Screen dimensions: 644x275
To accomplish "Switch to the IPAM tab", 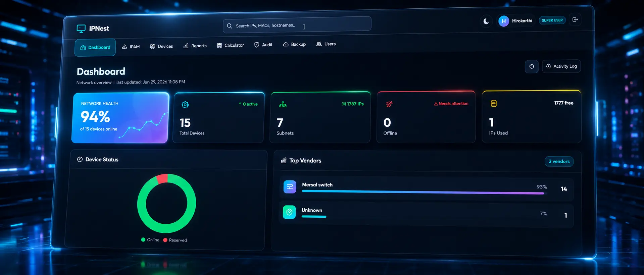I will pyautogui.click(x=131, y=47).
